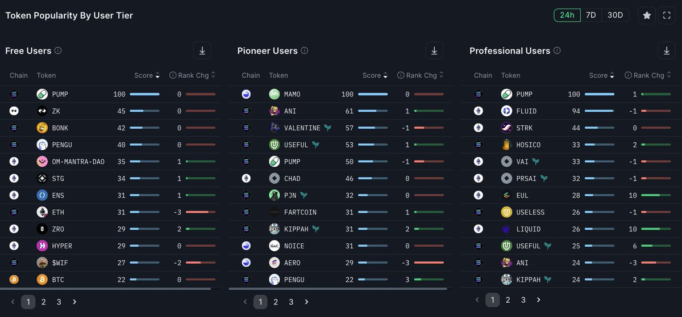The height and width of the screenshot is (317, 682).
Task: Click the STG token icon
Action: 42,179
